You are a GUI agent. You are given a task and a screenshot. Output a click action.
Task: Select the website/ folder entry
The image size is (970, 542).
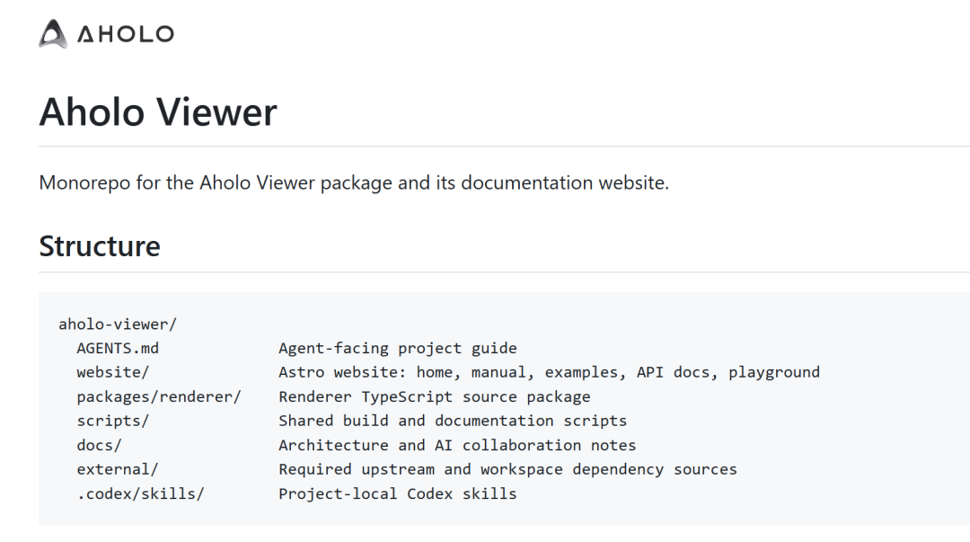(112, 372)
